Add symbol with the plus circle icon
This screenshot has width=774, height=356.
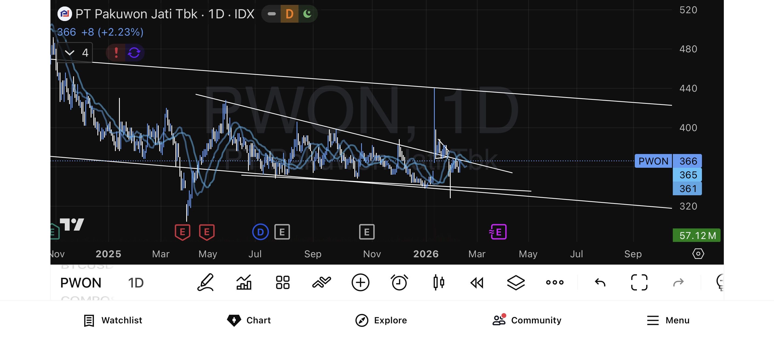coord(360,282)
